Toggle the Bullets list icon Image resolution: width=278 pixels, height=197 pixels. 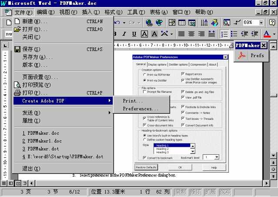[x=234, y=34]
